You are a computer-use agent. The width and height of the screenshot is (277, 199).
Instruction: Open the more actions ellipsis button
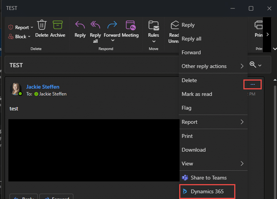[x=253, y=84]
